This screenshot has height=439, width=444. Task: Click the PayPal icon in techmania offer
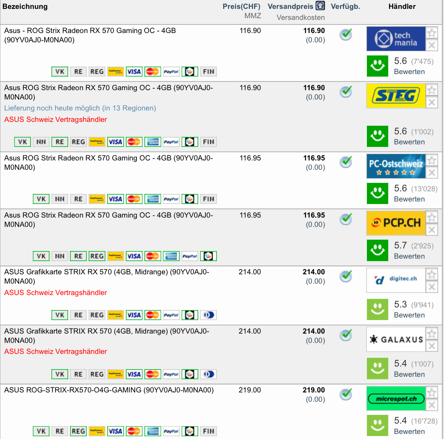click(171, 72)
